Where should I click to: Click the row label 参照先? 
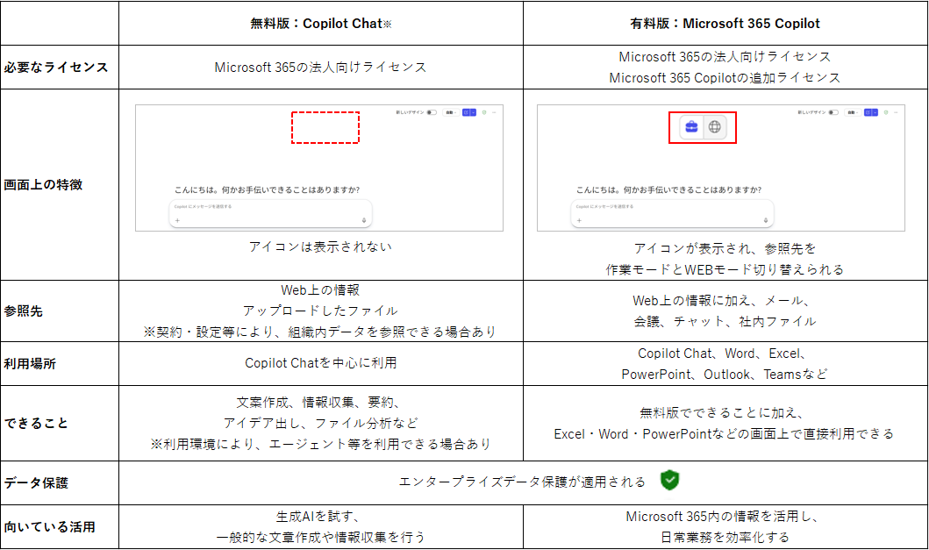pyautogui.click(x=23, y=311)
